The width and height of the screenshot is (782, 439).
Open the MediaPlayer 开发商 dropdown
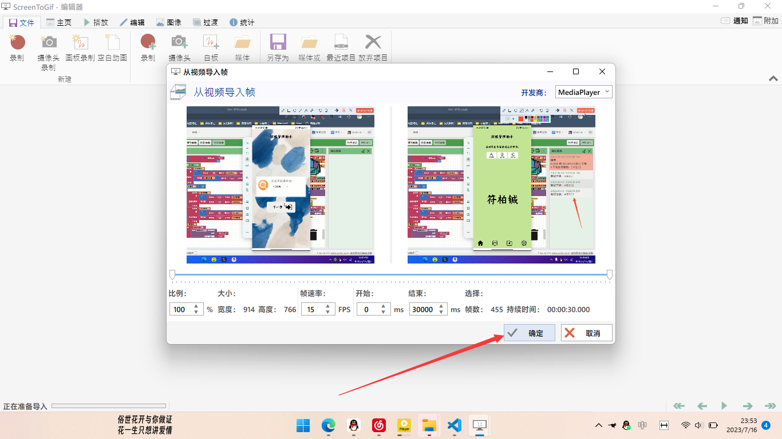tap(583, 91)
